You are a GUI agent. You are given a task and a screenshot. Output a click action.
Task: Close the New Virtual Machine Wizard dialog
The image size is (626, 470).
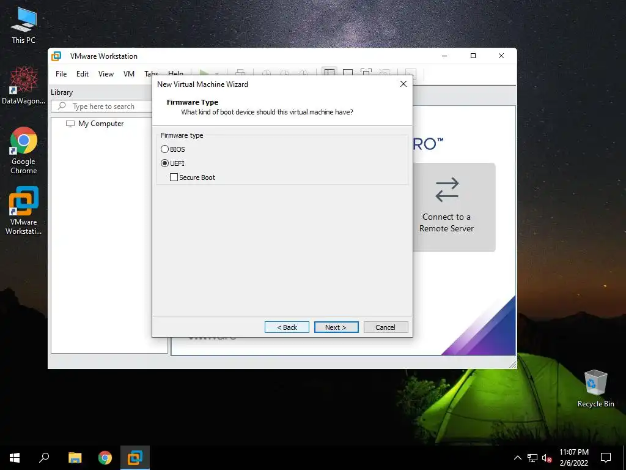point(403,84)
